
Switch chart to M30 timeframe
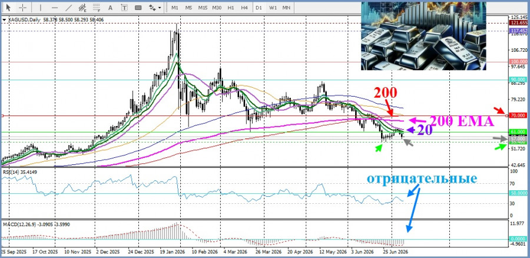click(x=217, y=8)
